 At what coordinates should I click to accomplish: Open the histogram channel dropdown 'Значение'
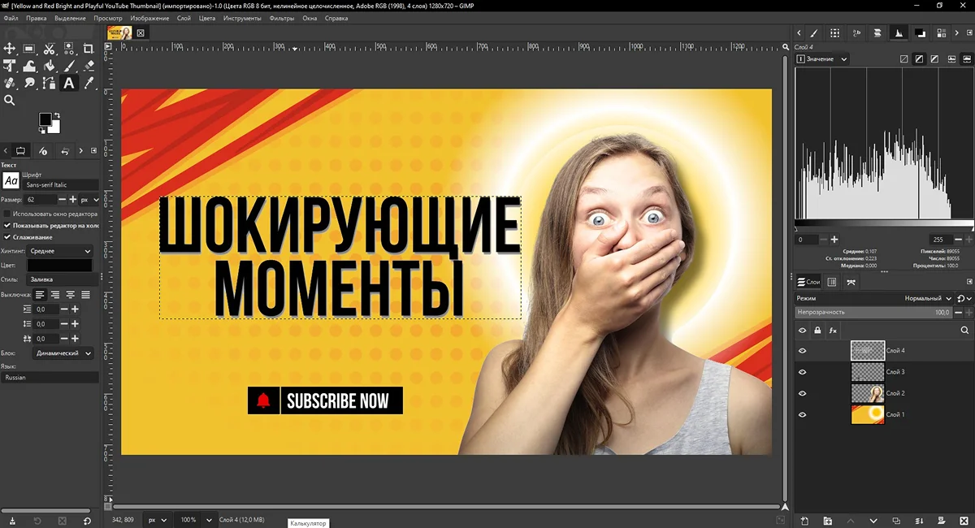click(x=822, y=59)
